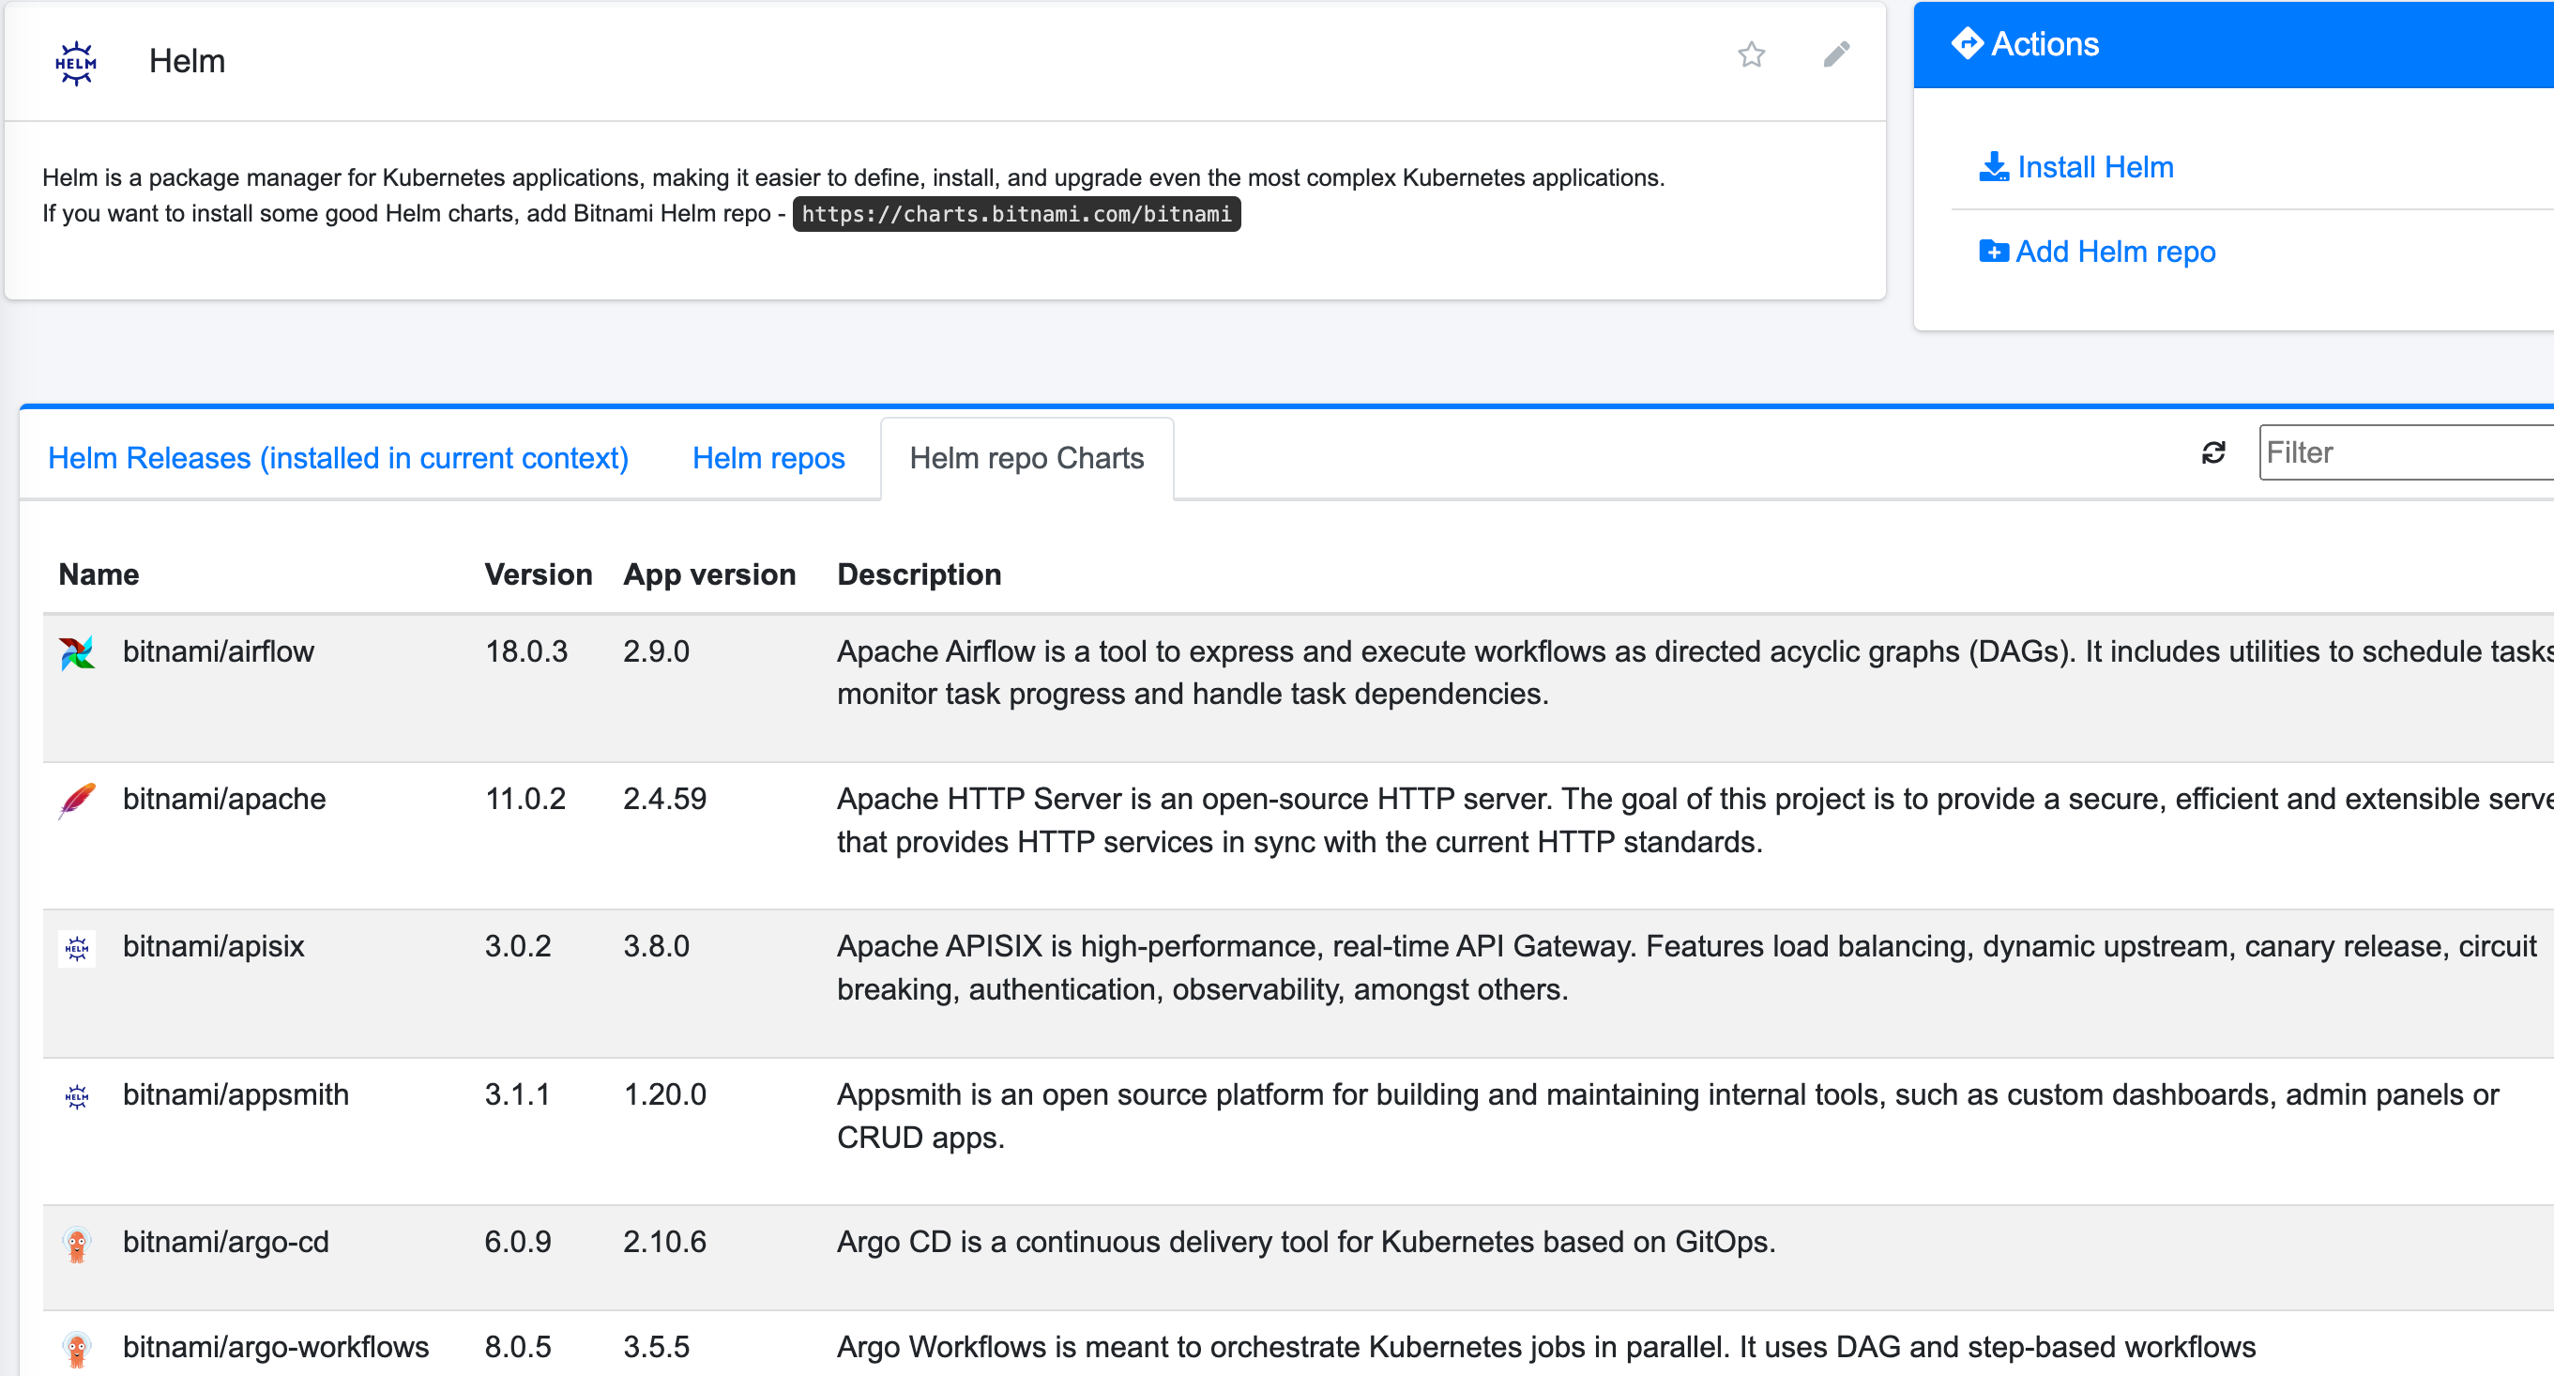Click the Apache feather chart icon

click(x=76, y=801)
